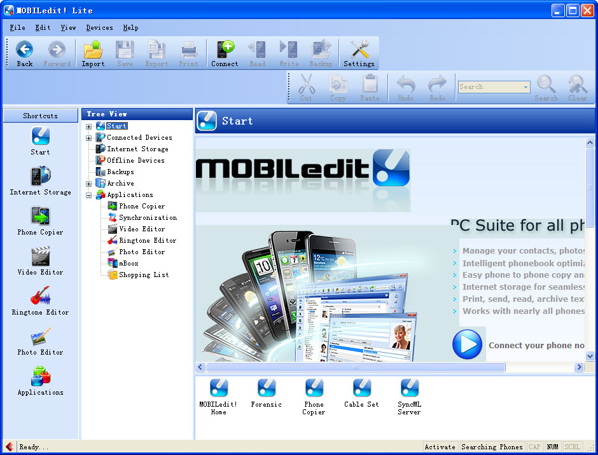Image resolution: width=598 pixels, height=455 pixels.
Task: Select Shopping List in tree view
Action: click(143, 275)
